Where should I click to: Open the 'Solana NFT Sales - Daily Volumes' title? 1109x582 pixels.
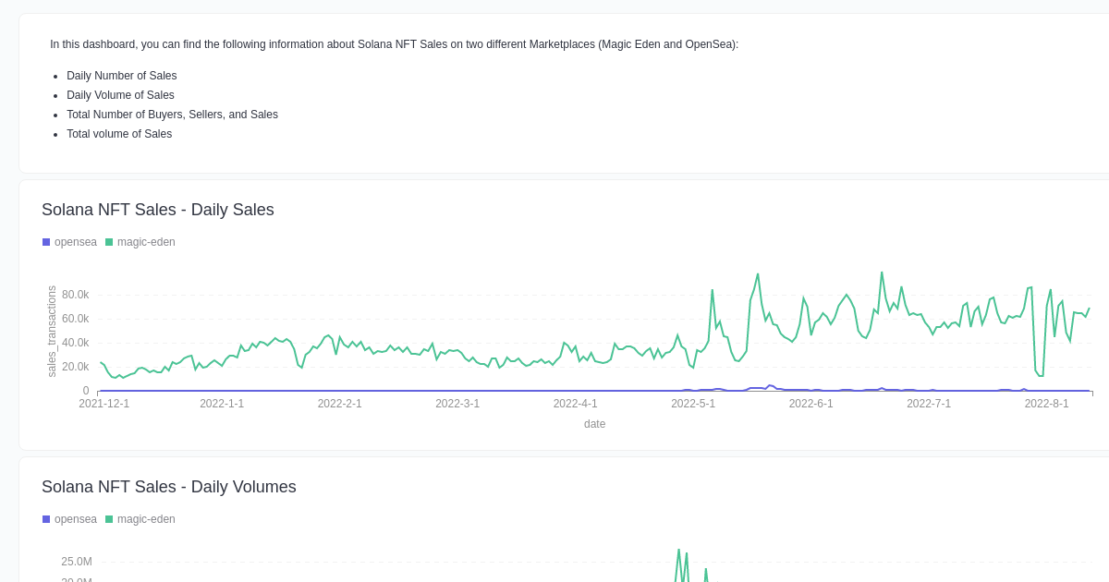click(169, 487)
